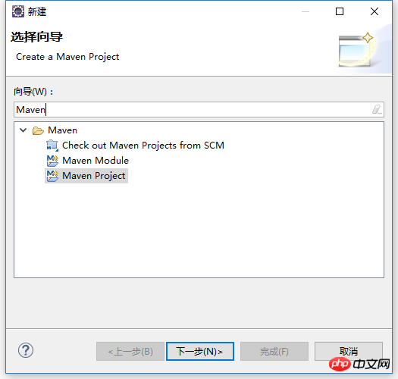Click the Eclipse icon in title bar
This screenshot has height=379, width=398.
18,11
